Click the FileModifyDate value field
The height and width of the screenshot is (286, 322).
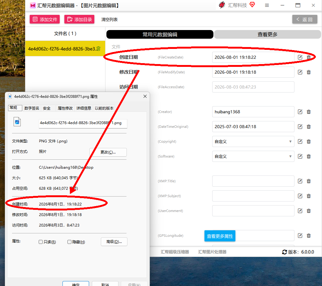click(253, 72)
